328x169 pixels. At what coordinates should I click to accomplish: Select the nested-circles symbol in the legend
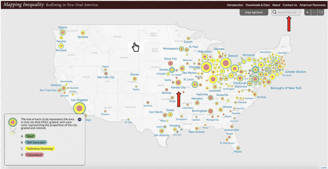pos(12,122)
